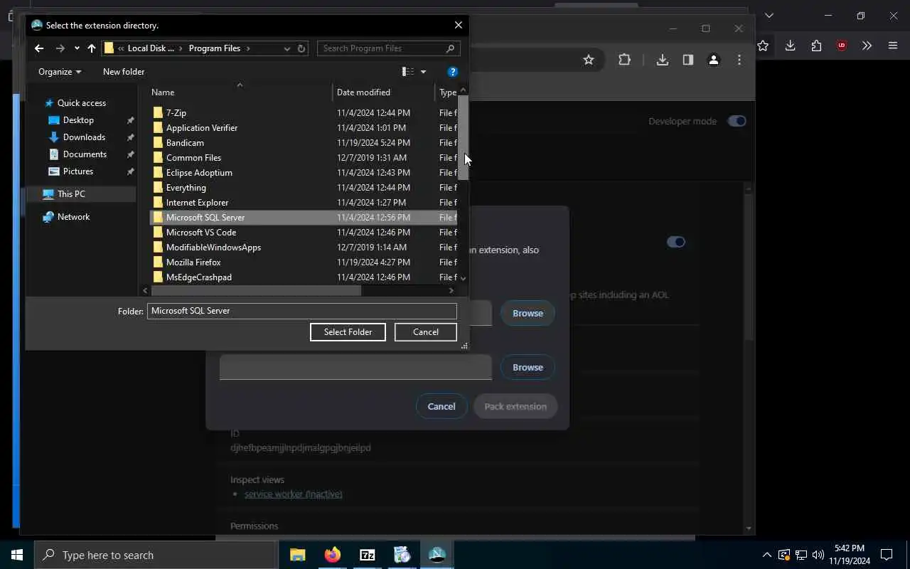Viewport: 910px width, 569px height.
Task: Toggle side panel icon
Action: (687, 60)
